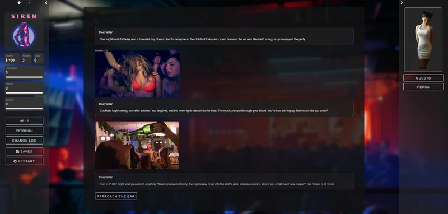Open the Change Log
This screenshot has height=214, width=448.
(24, 141)
